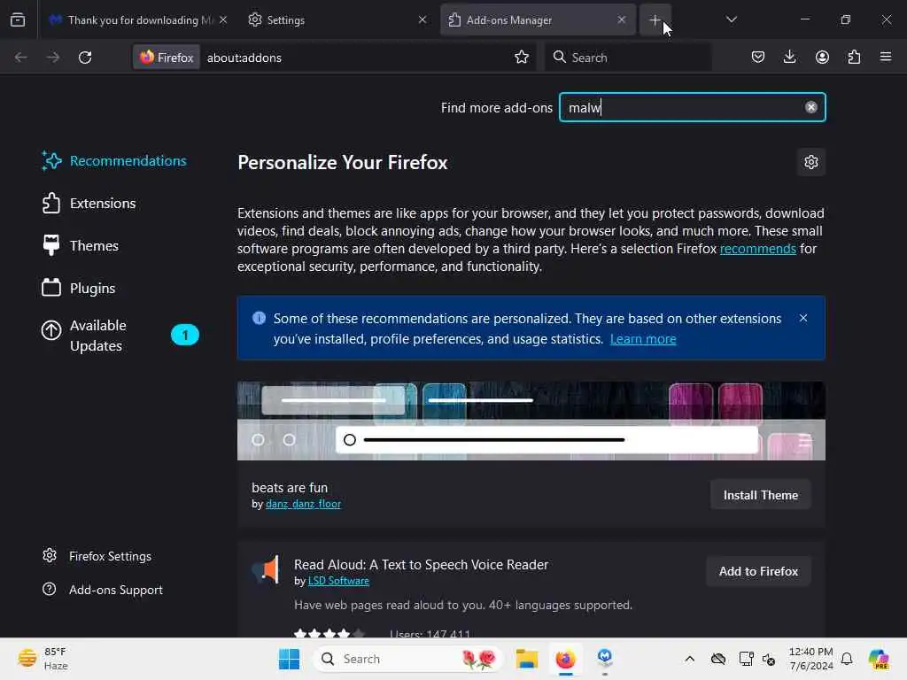Screen dimensions: 907x680
Task: Open Learn more link in notice
Action: (643, 339)
